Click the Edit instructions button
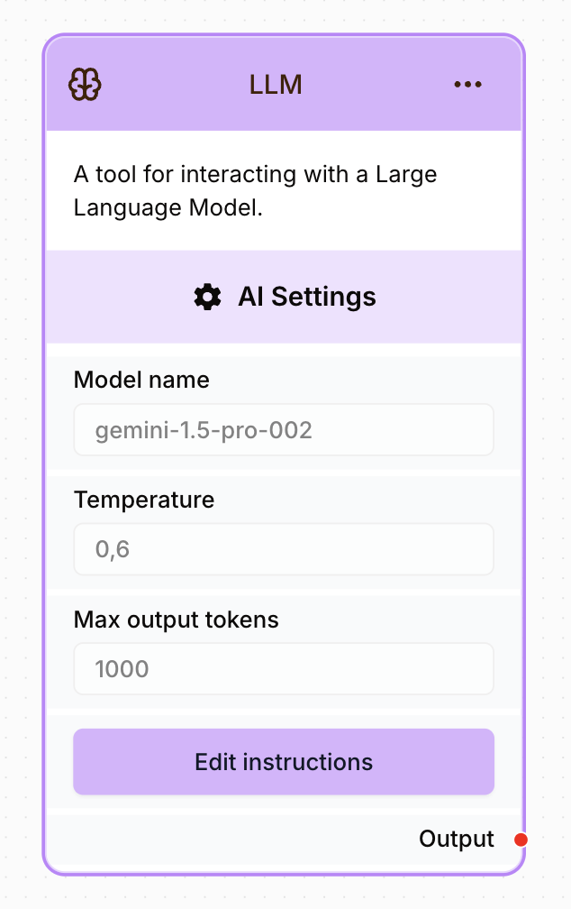The height and width of the screenshot is (909, 571). coord(284,761)
